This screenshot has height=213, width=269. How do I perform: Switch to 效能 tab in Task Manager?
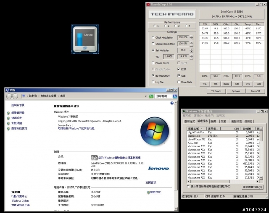[x=224, y=122]
